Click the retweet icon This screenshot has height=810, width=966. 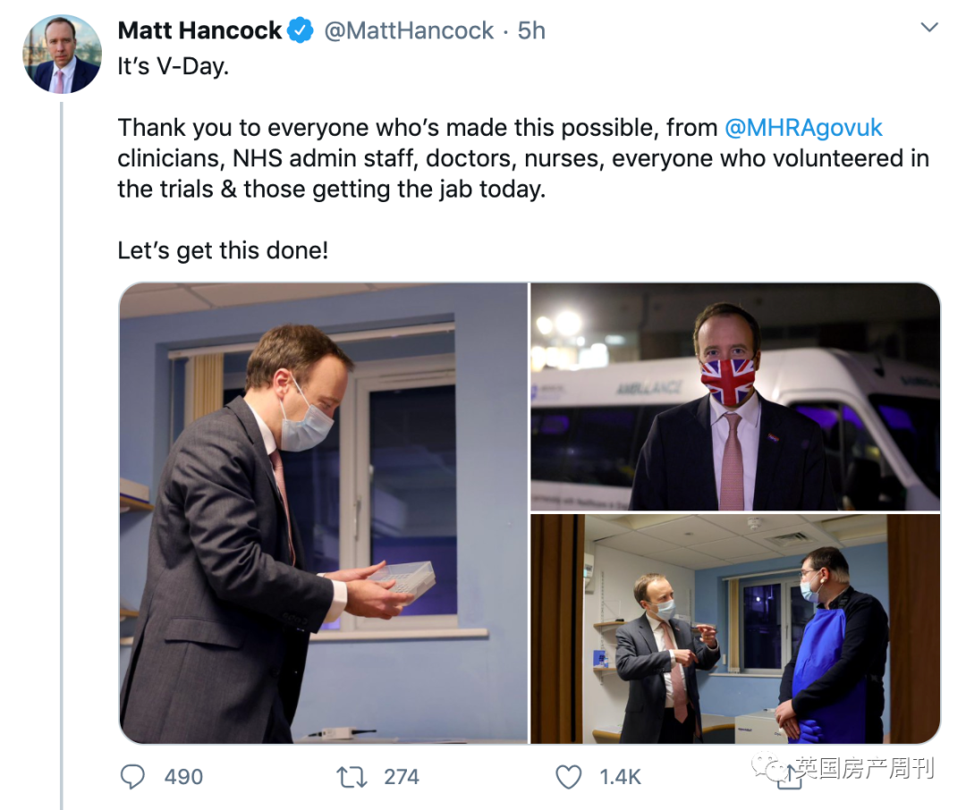(x=350, y=776)
